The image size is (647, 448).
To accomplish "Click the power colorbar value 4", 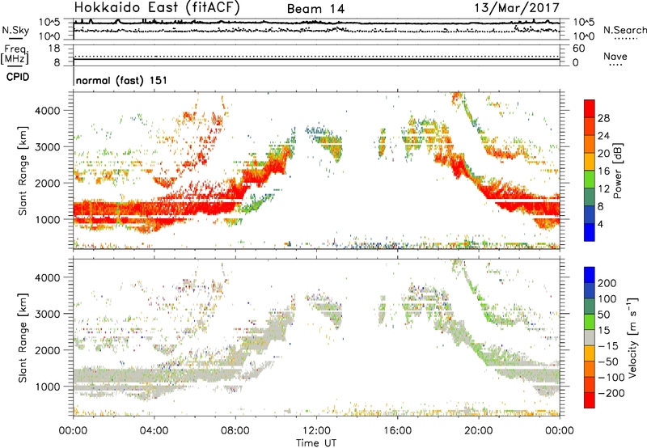I will [x=600, y=224].
